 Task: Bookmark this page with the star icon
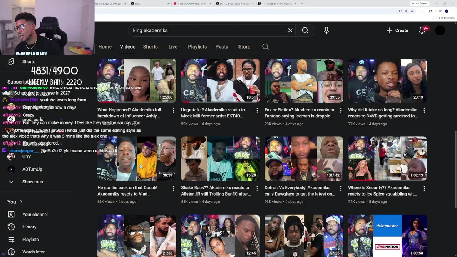coord(412,11)
